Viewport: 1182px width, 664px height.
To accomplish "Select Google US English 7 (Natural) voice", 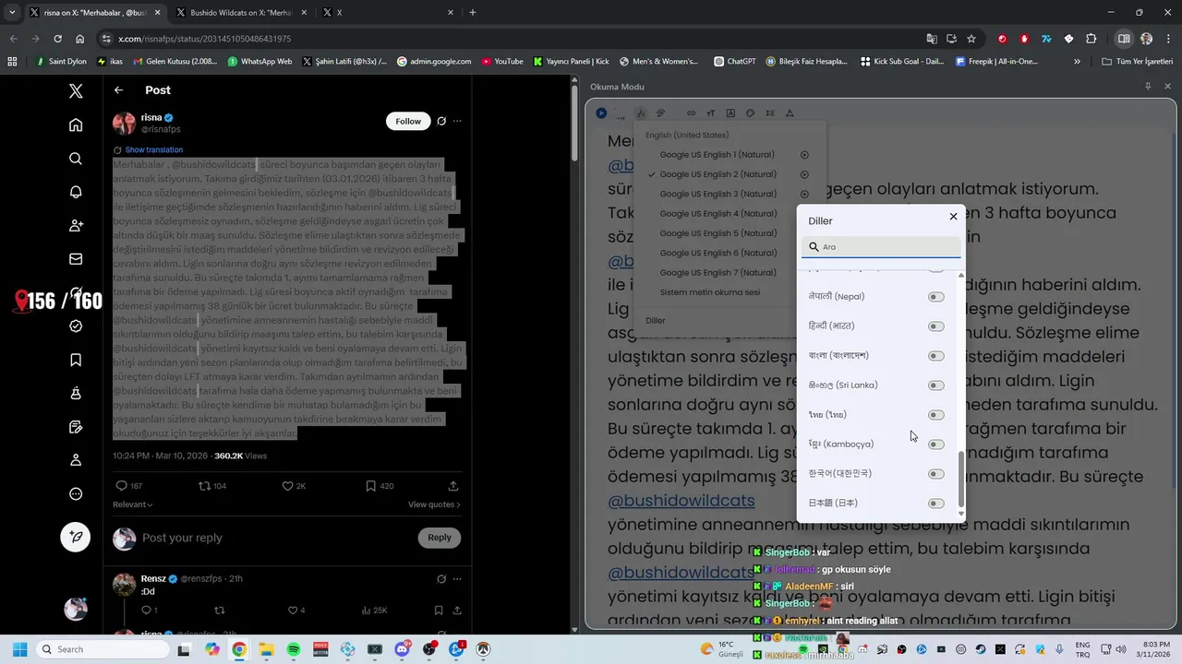I will pos(717,273).
